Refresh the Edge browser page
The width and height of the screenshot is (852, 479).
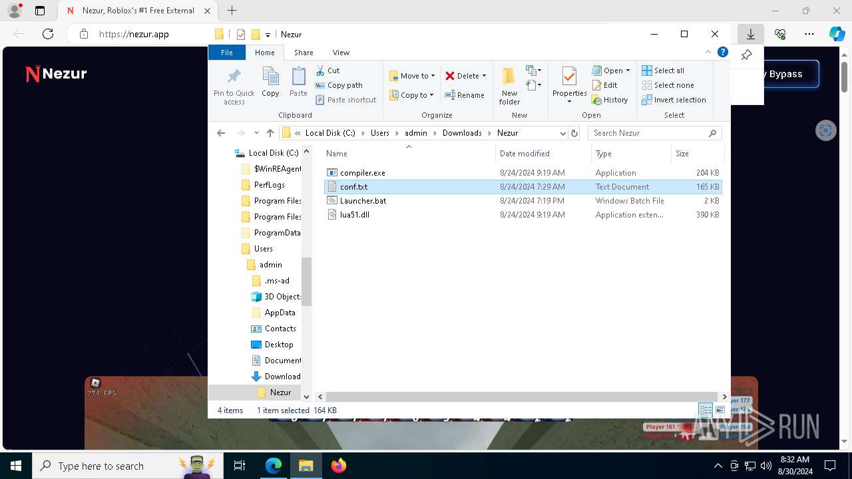[x=48, y=34]
